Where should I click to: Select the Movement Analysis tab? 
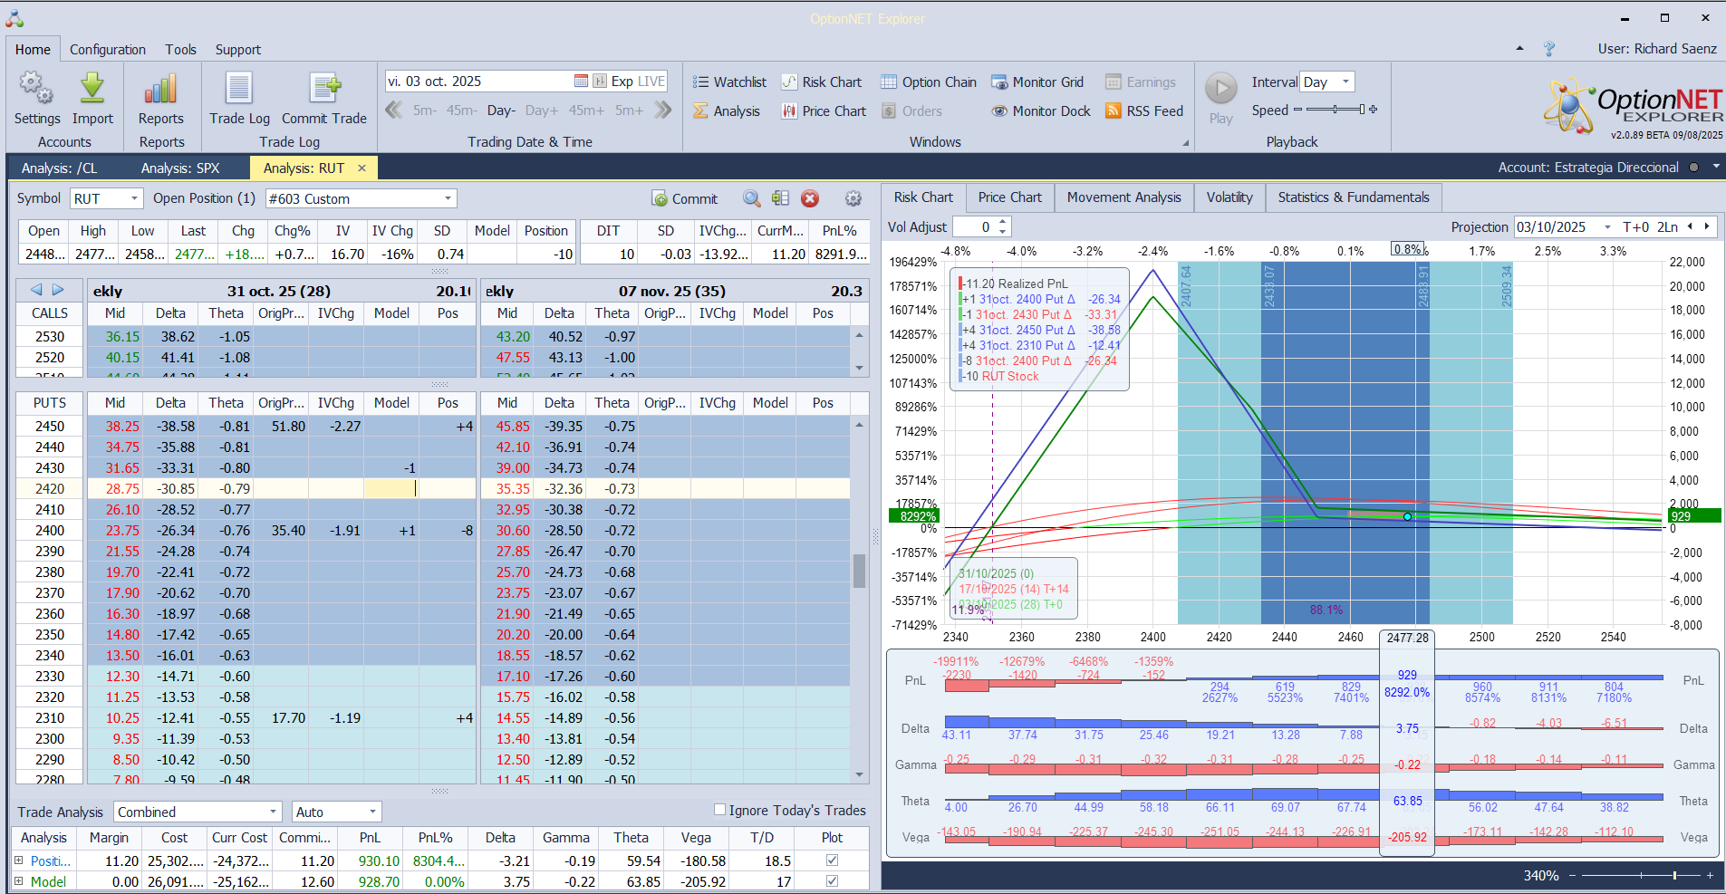point(1123,197)
